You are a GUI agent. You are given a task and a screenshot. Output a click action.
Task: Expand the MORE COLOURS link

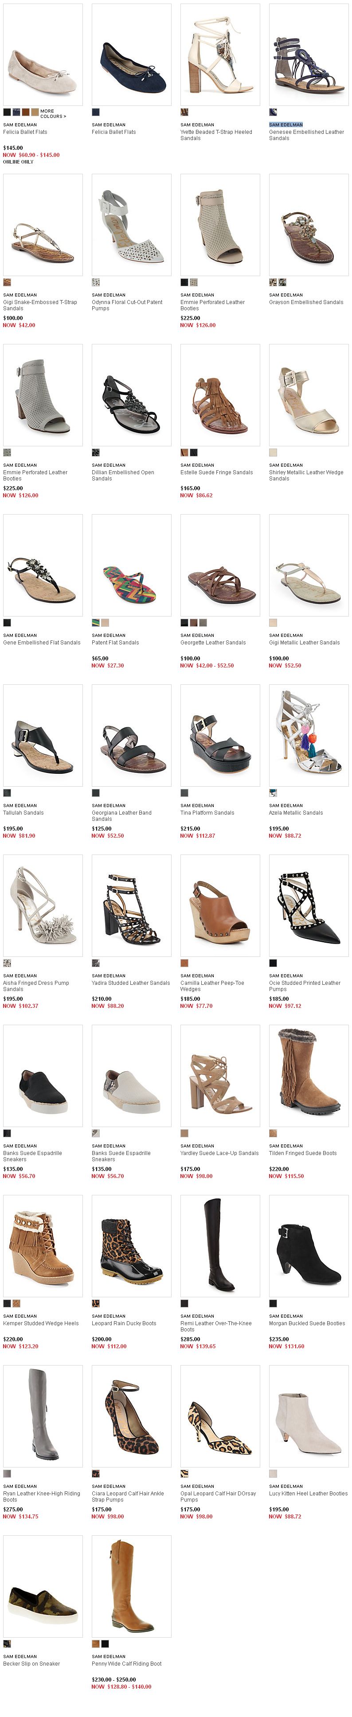point(53,114)
